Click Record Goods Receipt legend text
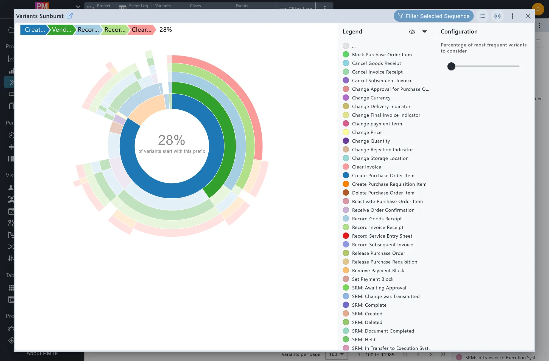This screenshot has width=549, height=361. [377, 219]
